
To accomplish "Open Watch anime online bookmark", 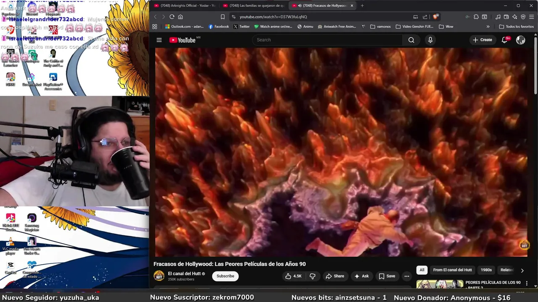I will (x=273, y=26).
